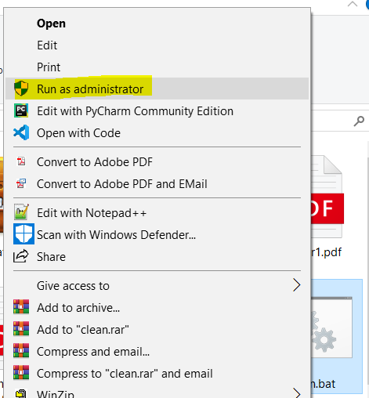Choose Open from the context menu
The width and height of the screenshot is (369, 398).
[51, 24]
